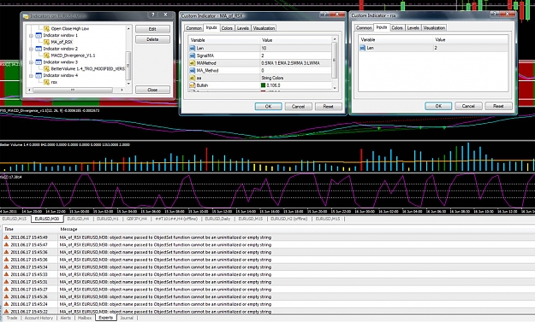Image resolution: width=535 pixels, height=322 pixels.
Task: Open the Journal tab in the terminal
Action: pyautogui.click(x=127, y=318)
